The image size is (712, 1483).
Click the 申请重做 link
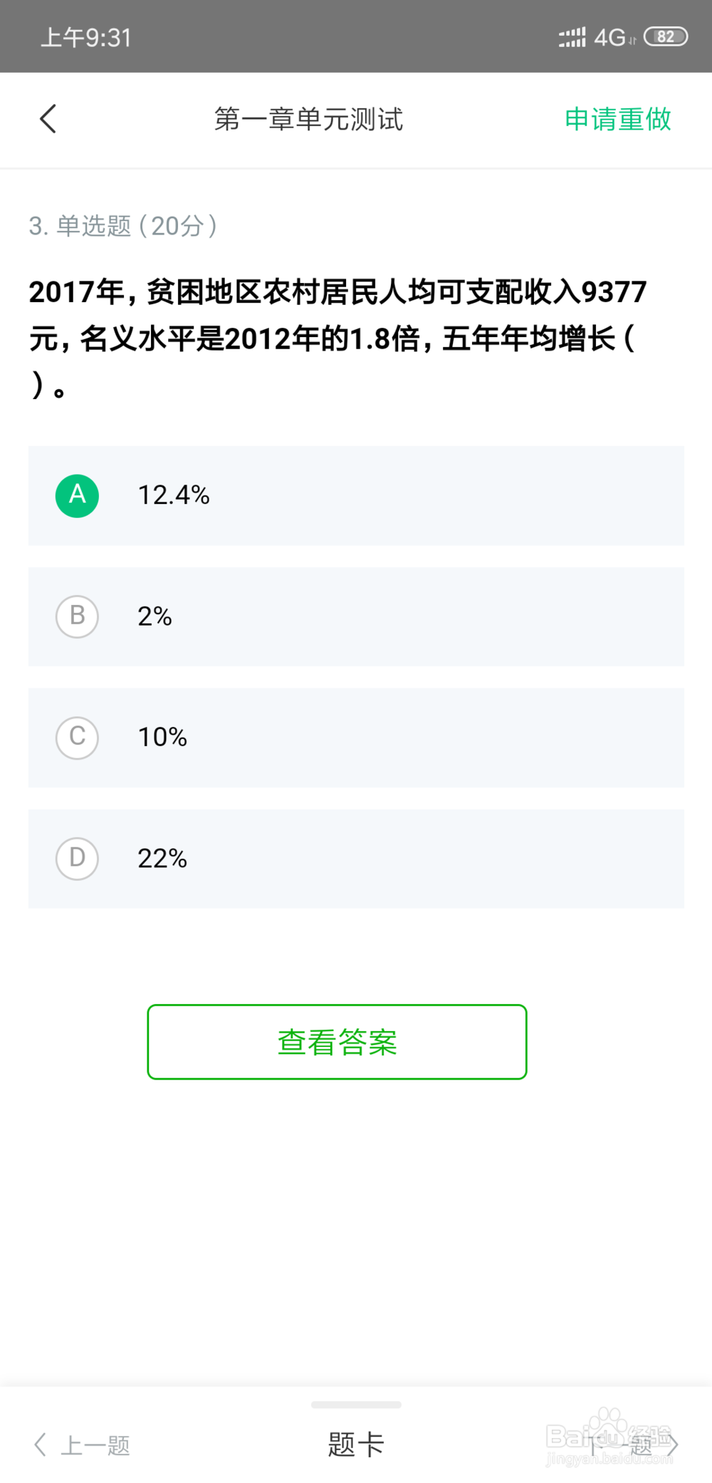pyautogui.click(x=618, y=119)
